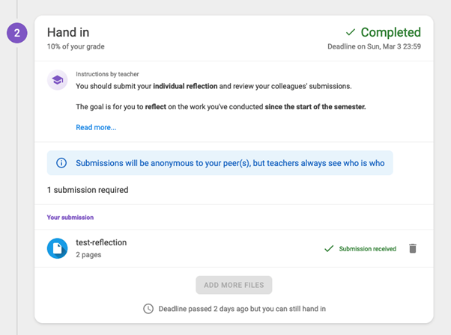Click the info icon in anonymity notice
451x335 pixels.
tap(61, 163)
